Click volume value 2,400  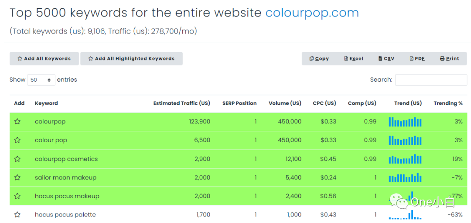point(294,196)
